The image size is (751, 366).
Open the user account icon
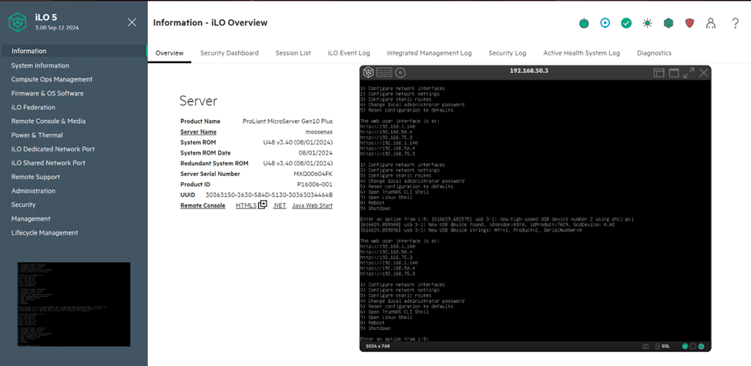711,23
